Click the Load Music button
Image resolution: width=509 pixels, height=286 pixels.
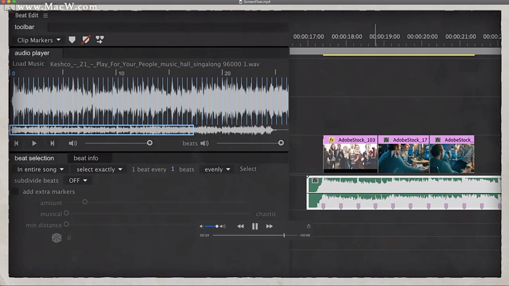(28, 64)
